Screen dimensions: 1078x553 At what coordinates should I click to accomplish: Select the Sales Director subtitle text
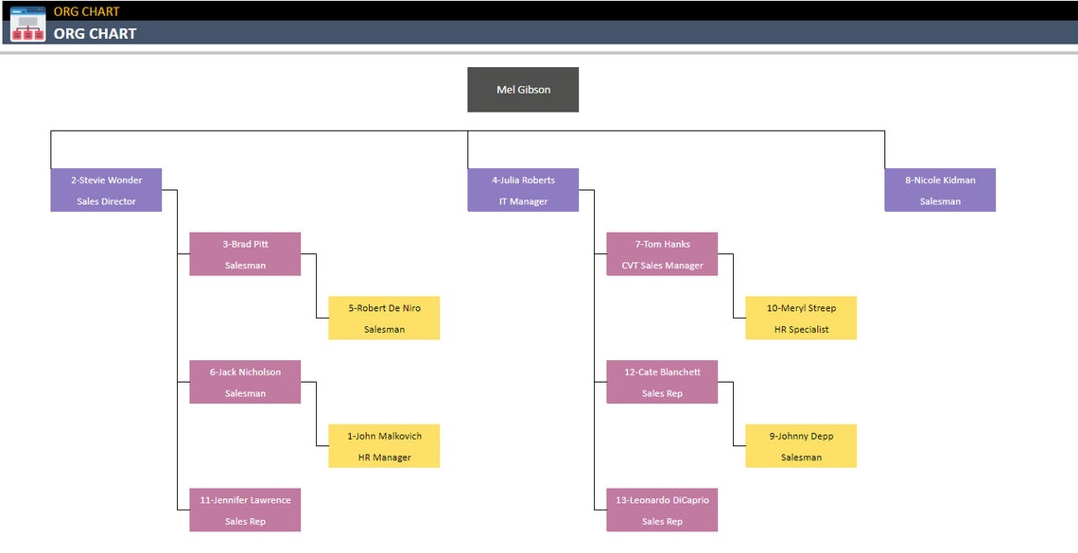tap(106, 200)
